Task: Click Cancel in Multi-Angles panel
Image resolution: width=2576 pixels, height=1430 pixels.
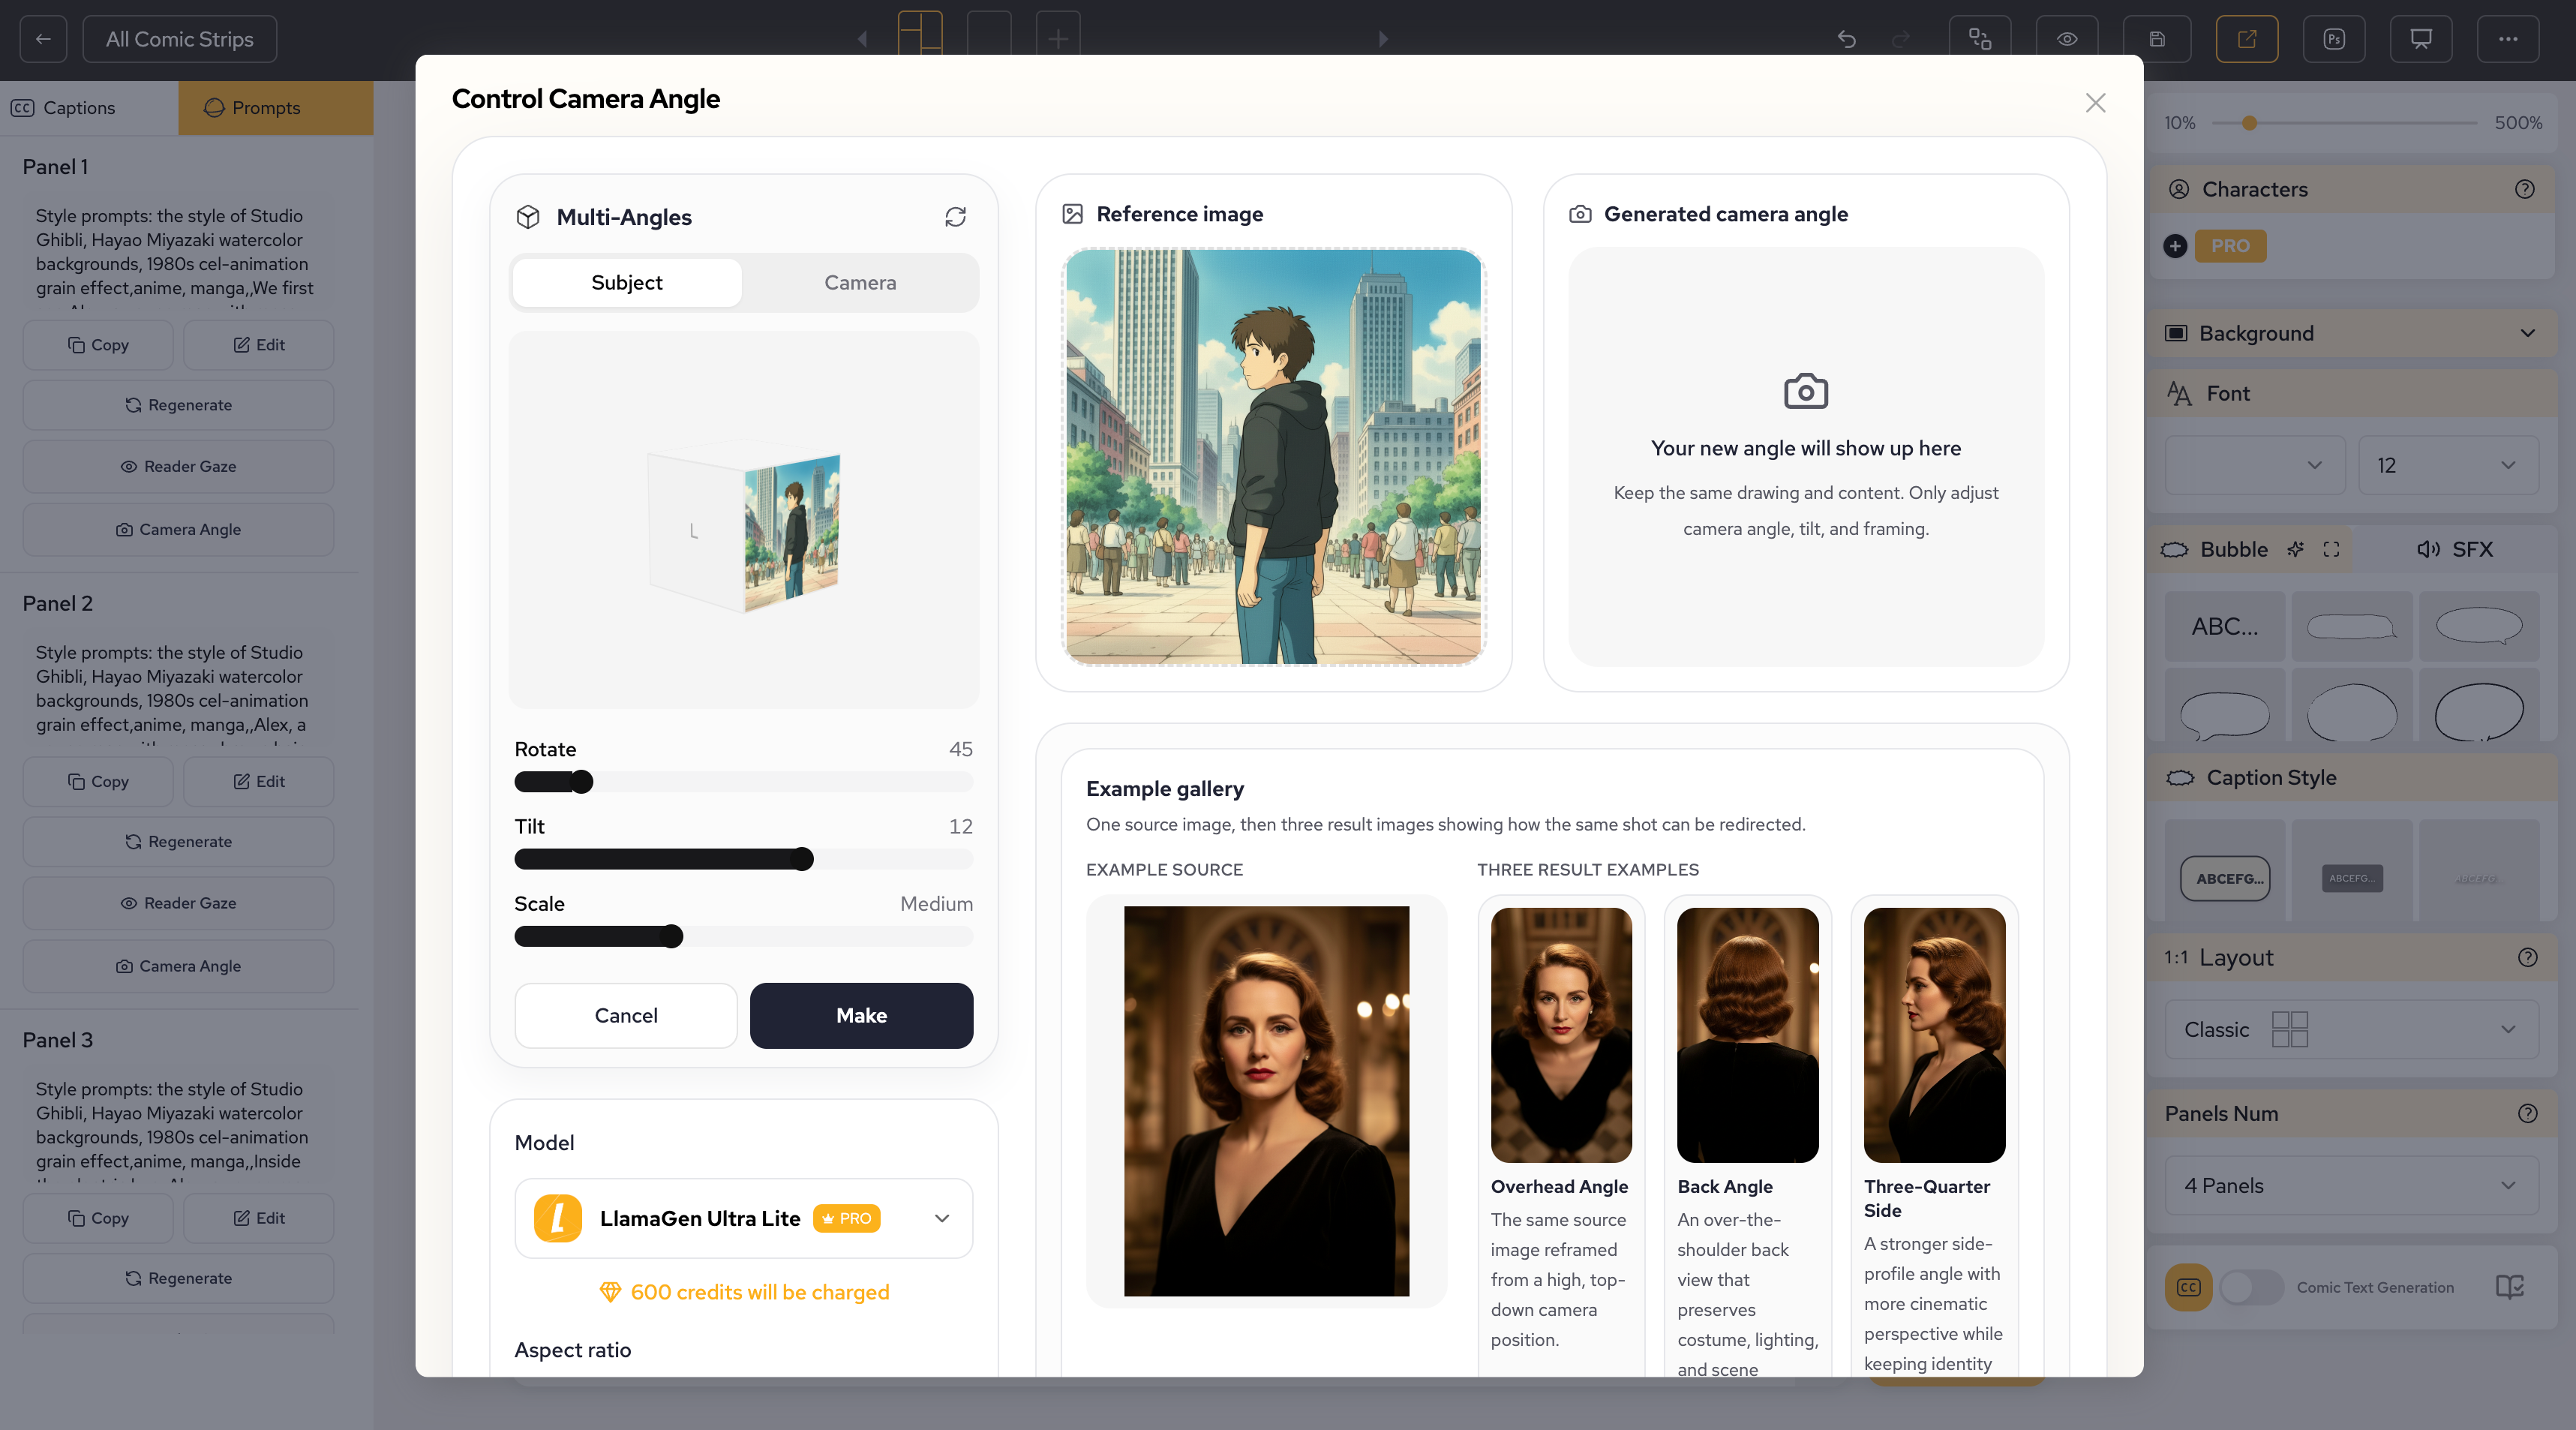Action: [x=626, y=1015]
